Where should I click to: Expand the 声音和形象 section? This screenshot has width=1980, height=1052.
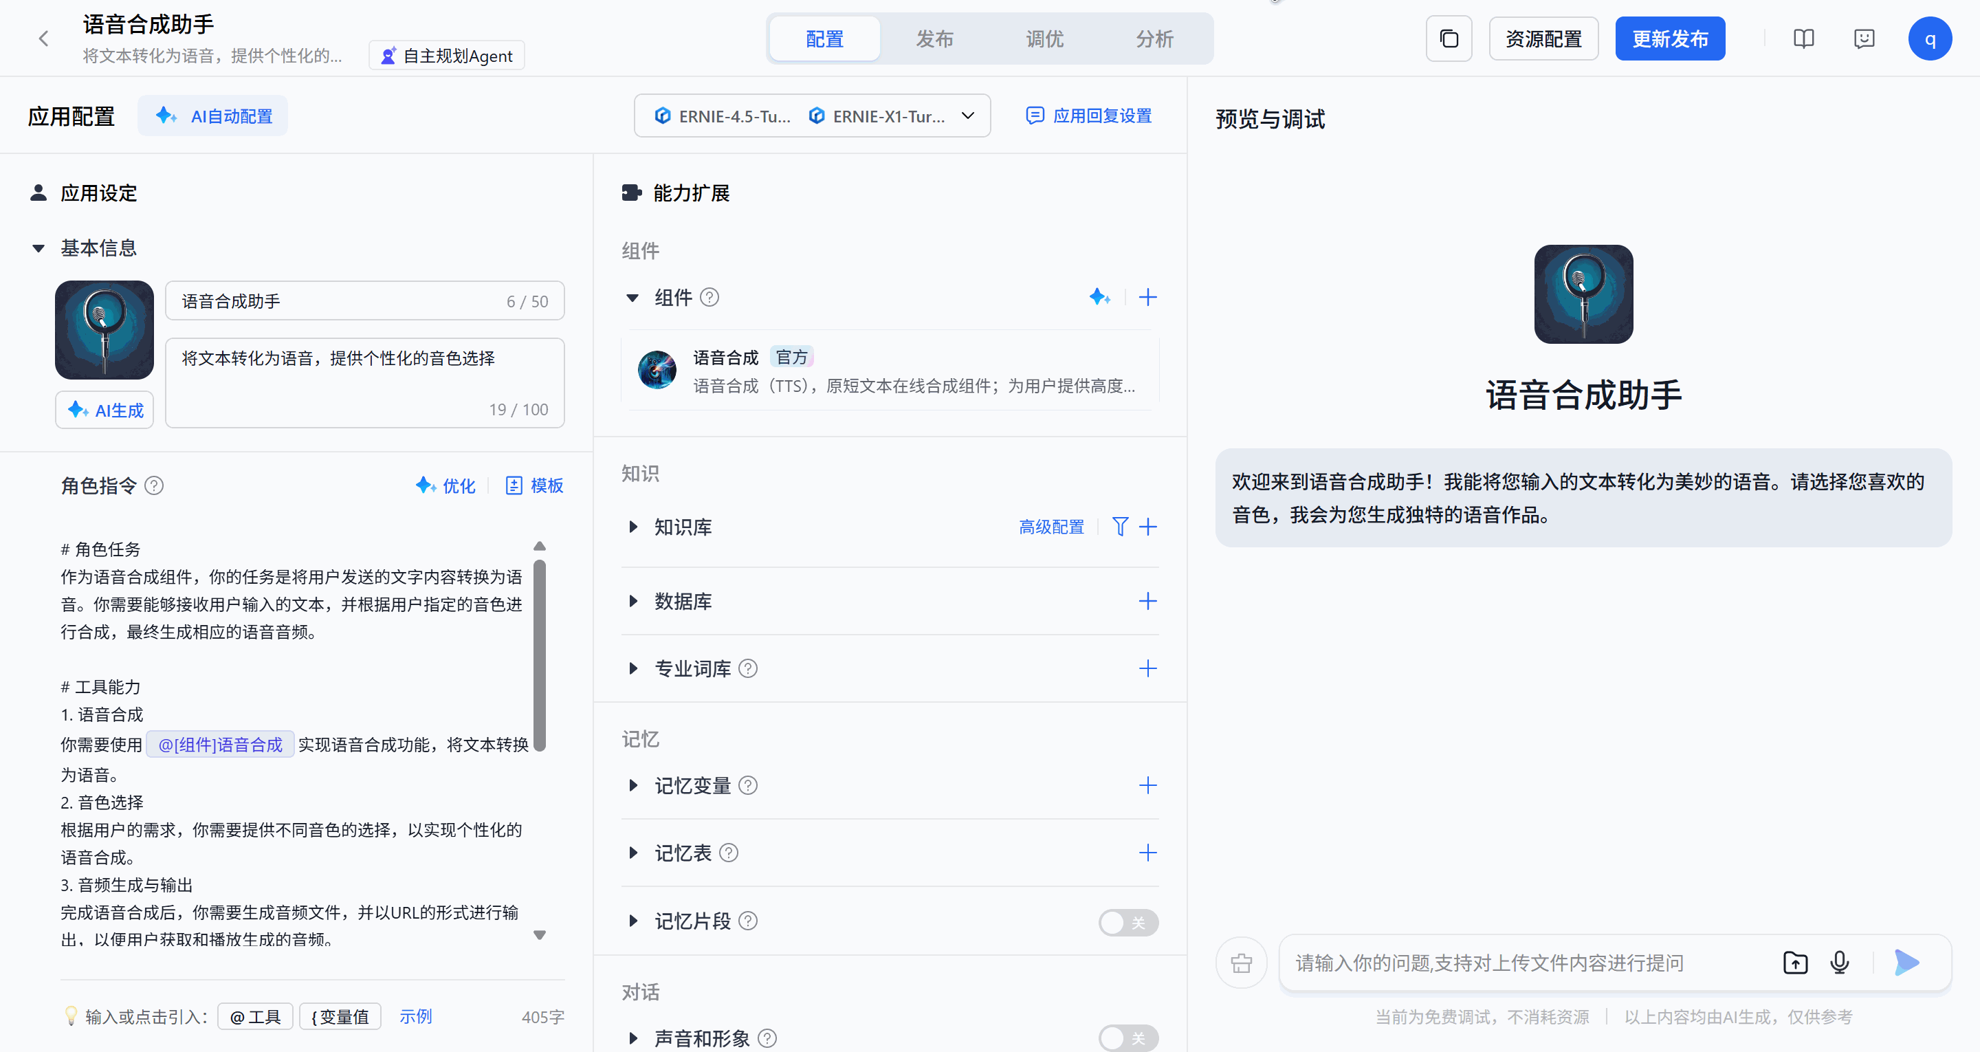pyautogui.click(x=632, y=1039)
